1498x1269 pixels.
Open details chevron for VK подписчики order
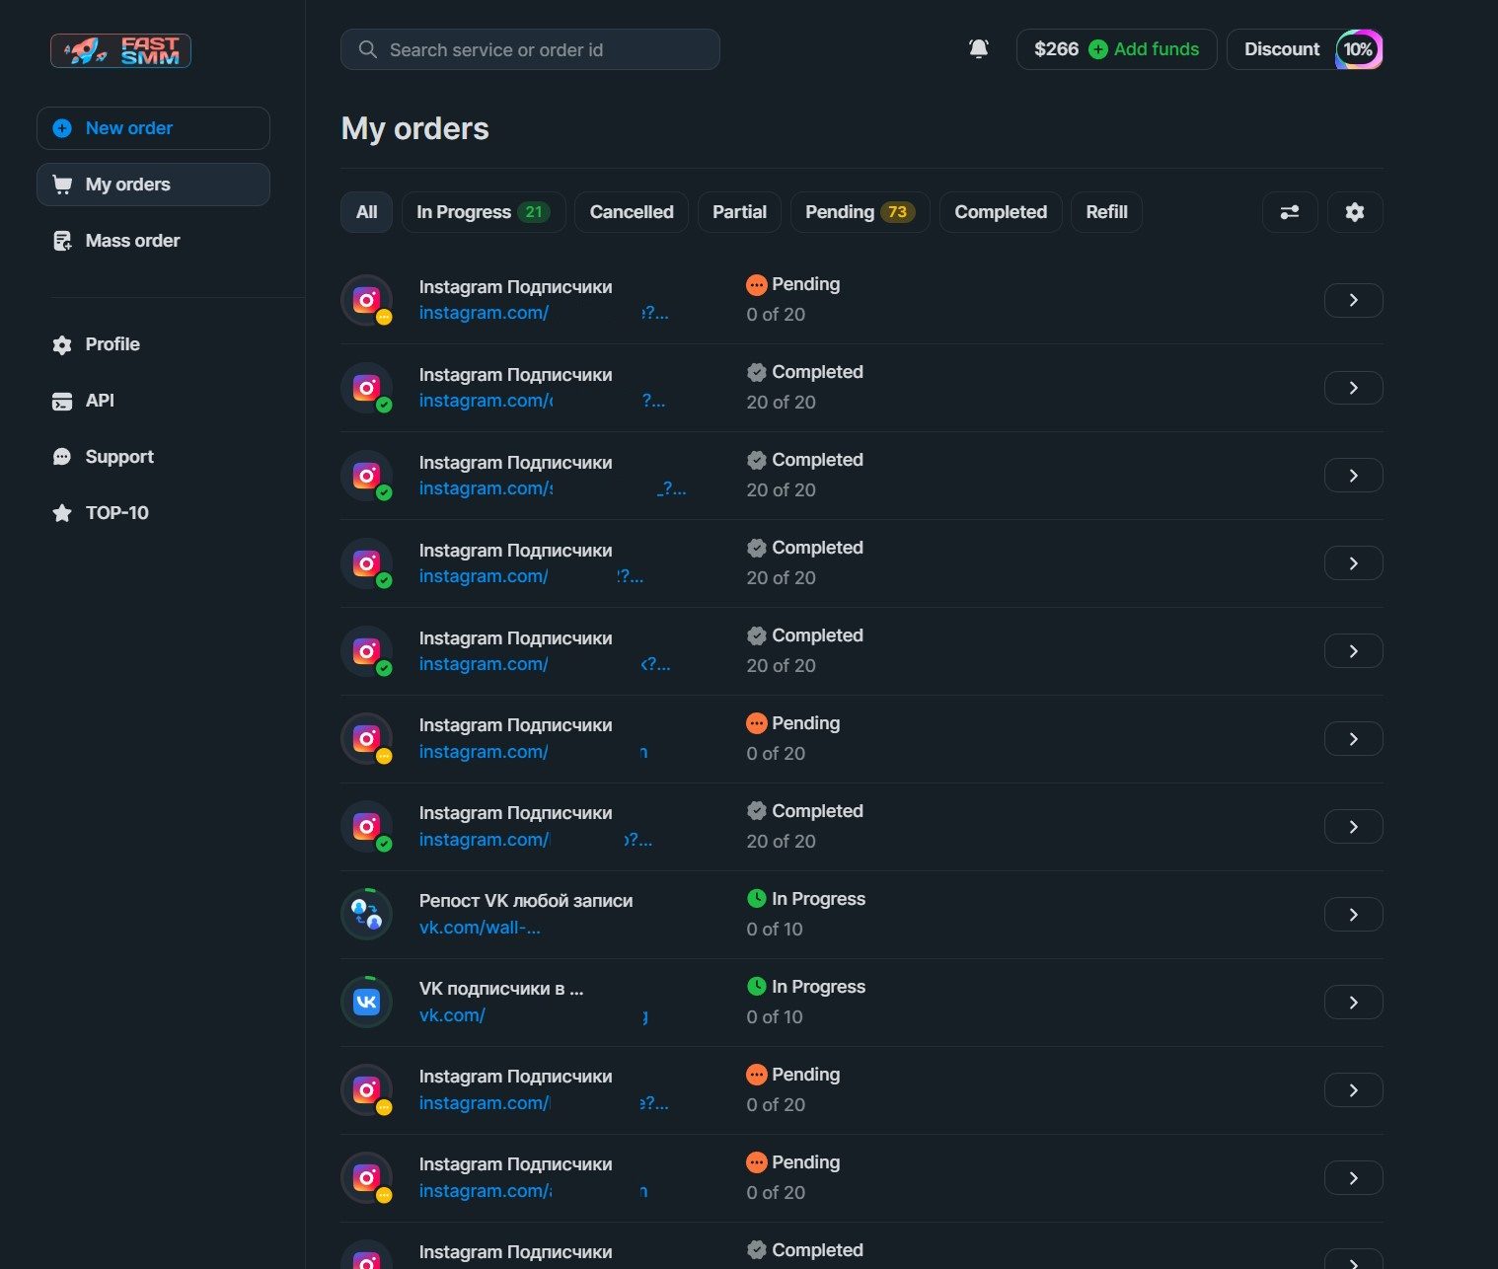(1352, 1003)
